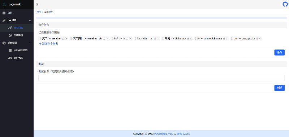Remove the weather_pic alias with its X

tap(107, 39)
